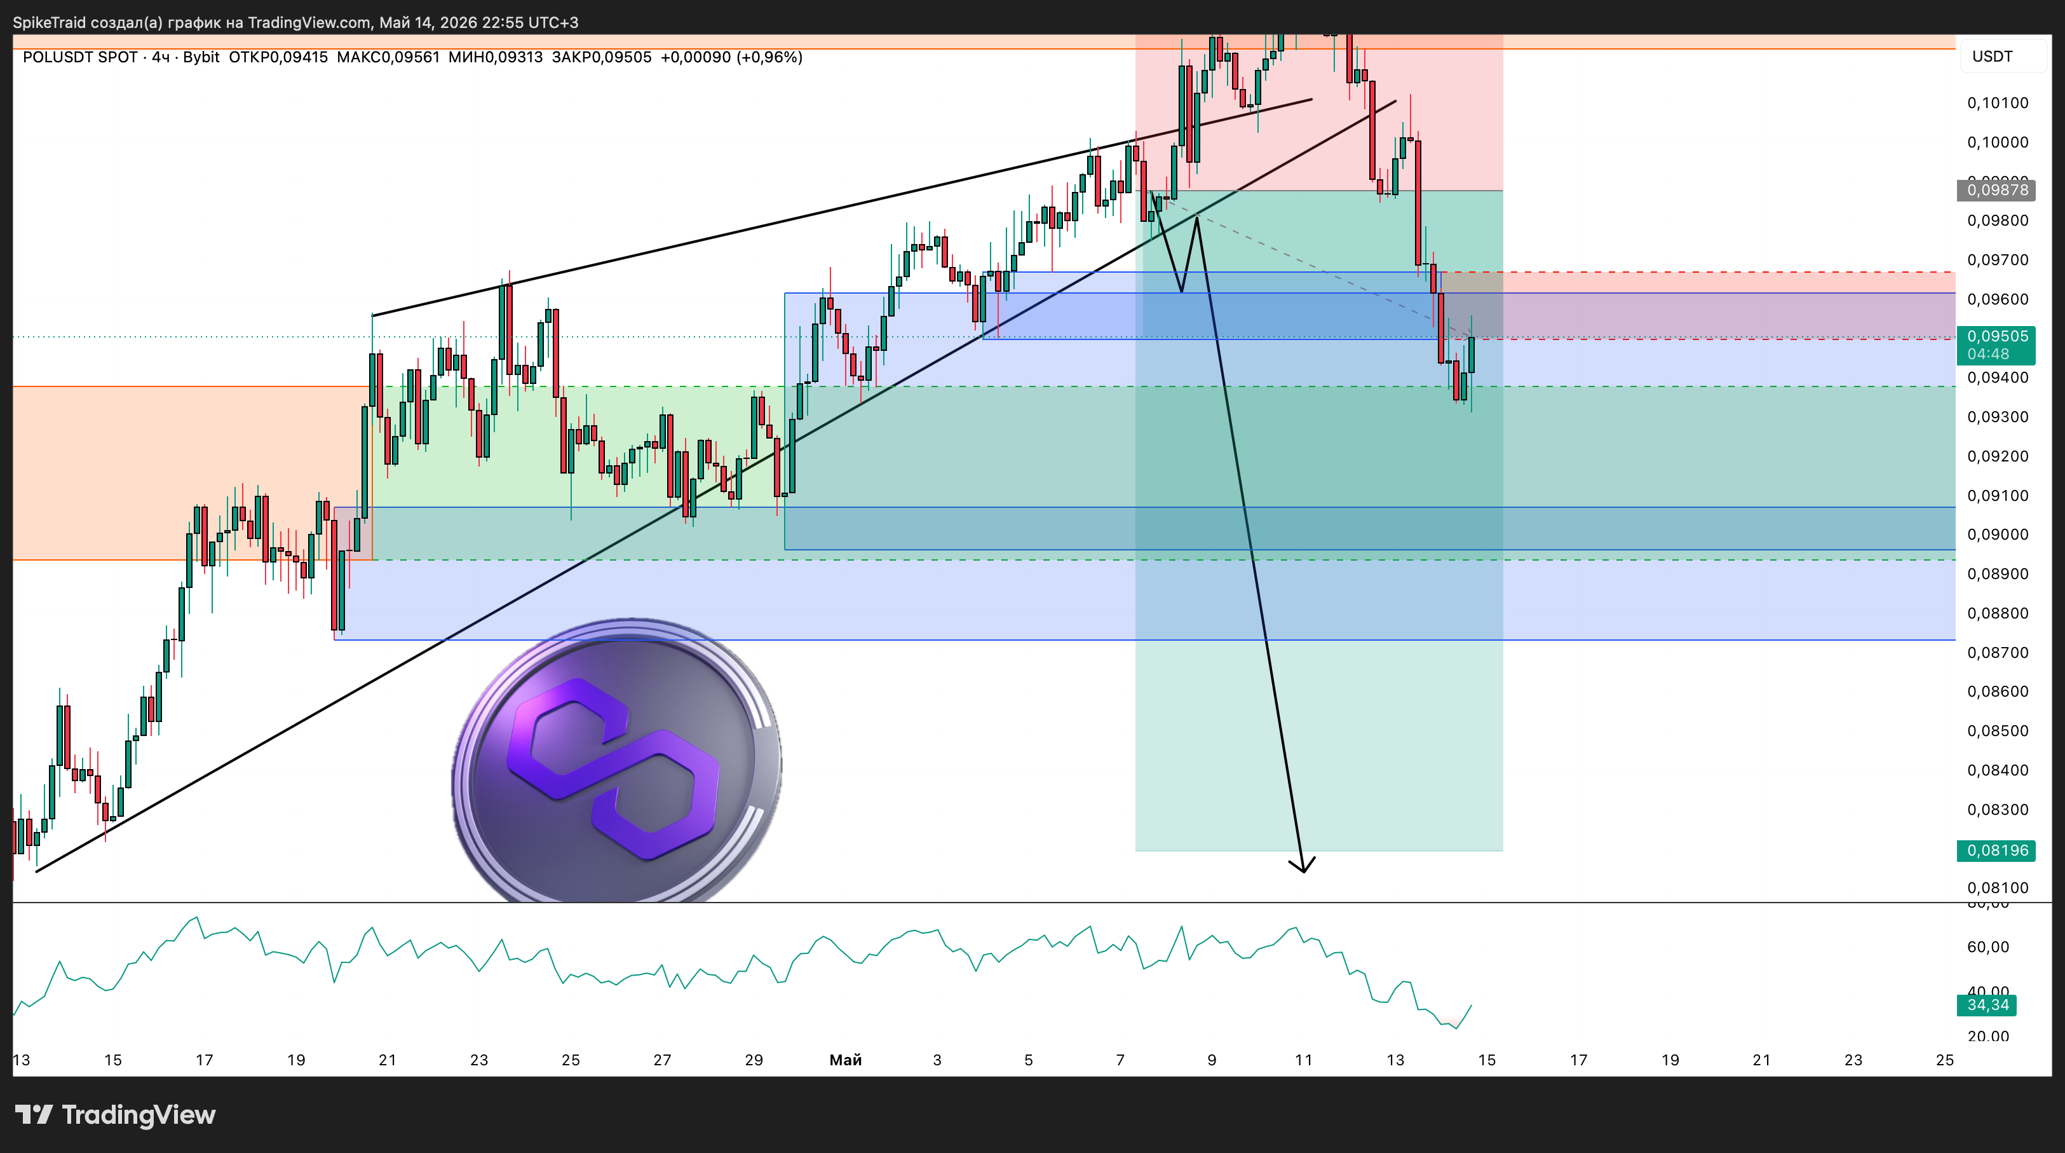This screenshot has height=1153, width=2065.
Task: Click the 0,09600 price axis label
Action: point(1998,299)
